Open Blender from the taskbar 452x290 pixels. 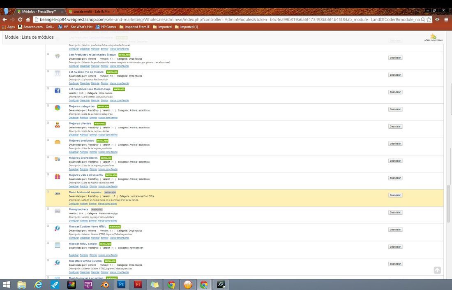point(105,285)
